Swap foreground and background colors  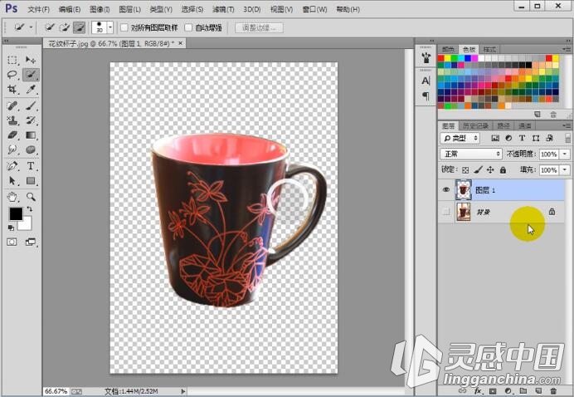click(x=29, y=209)
